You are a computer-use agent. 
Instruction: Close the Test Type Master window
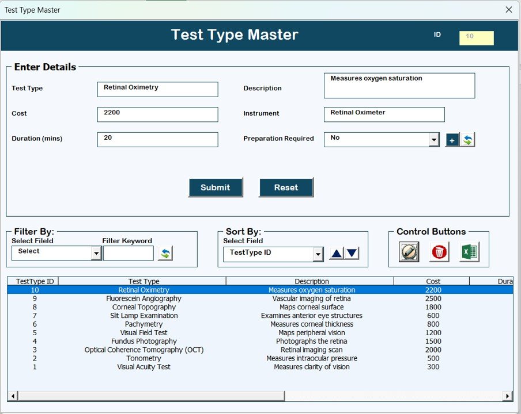pyautogui.click(x=509, y=10)
